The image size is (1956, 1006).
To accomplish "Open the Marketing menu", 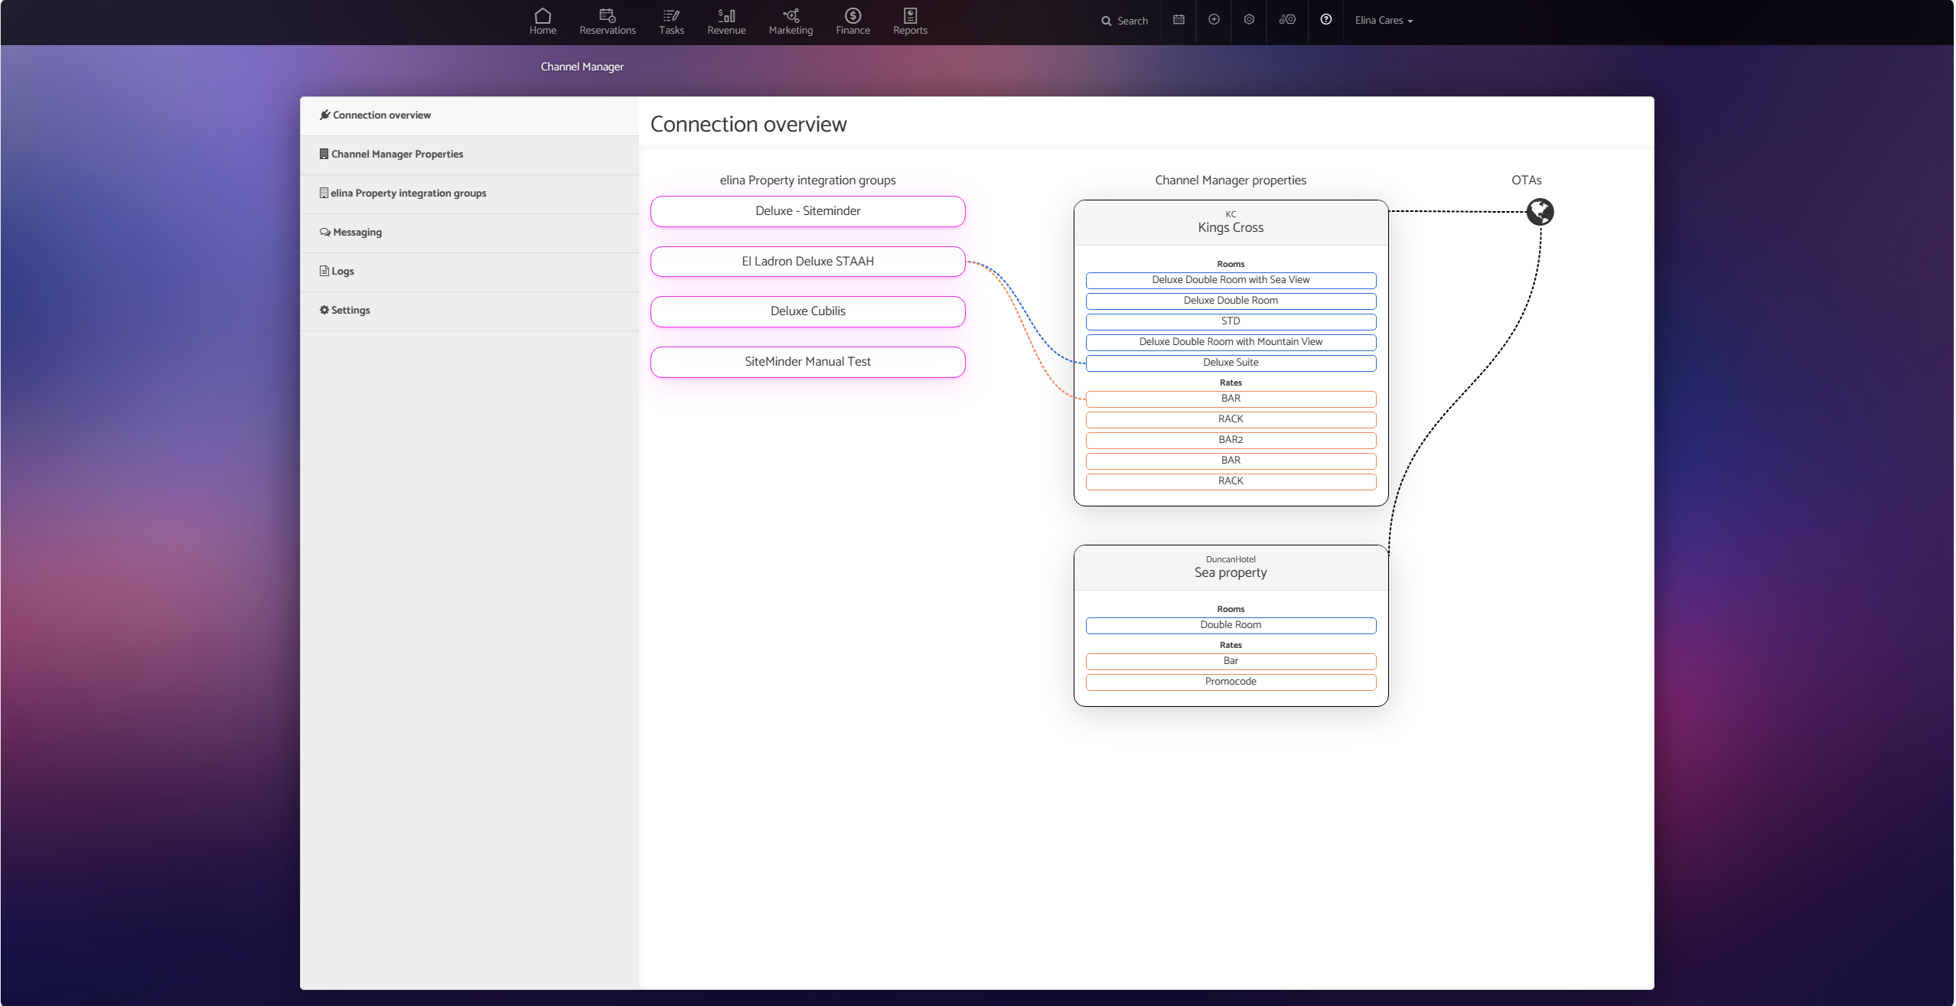I will (791, 21).
